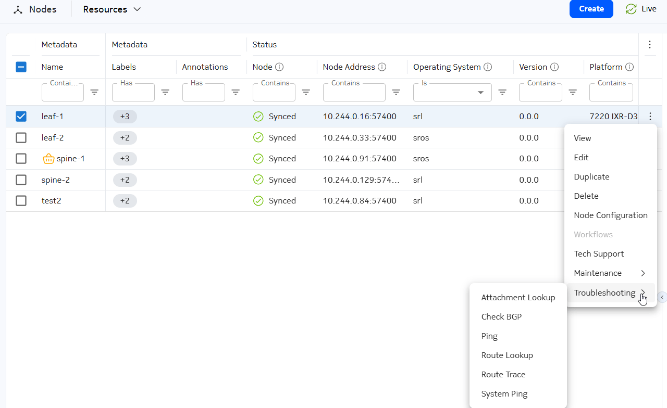Click Synced check icon for leaf-2

pyautogui.click(x=258, y=138)
